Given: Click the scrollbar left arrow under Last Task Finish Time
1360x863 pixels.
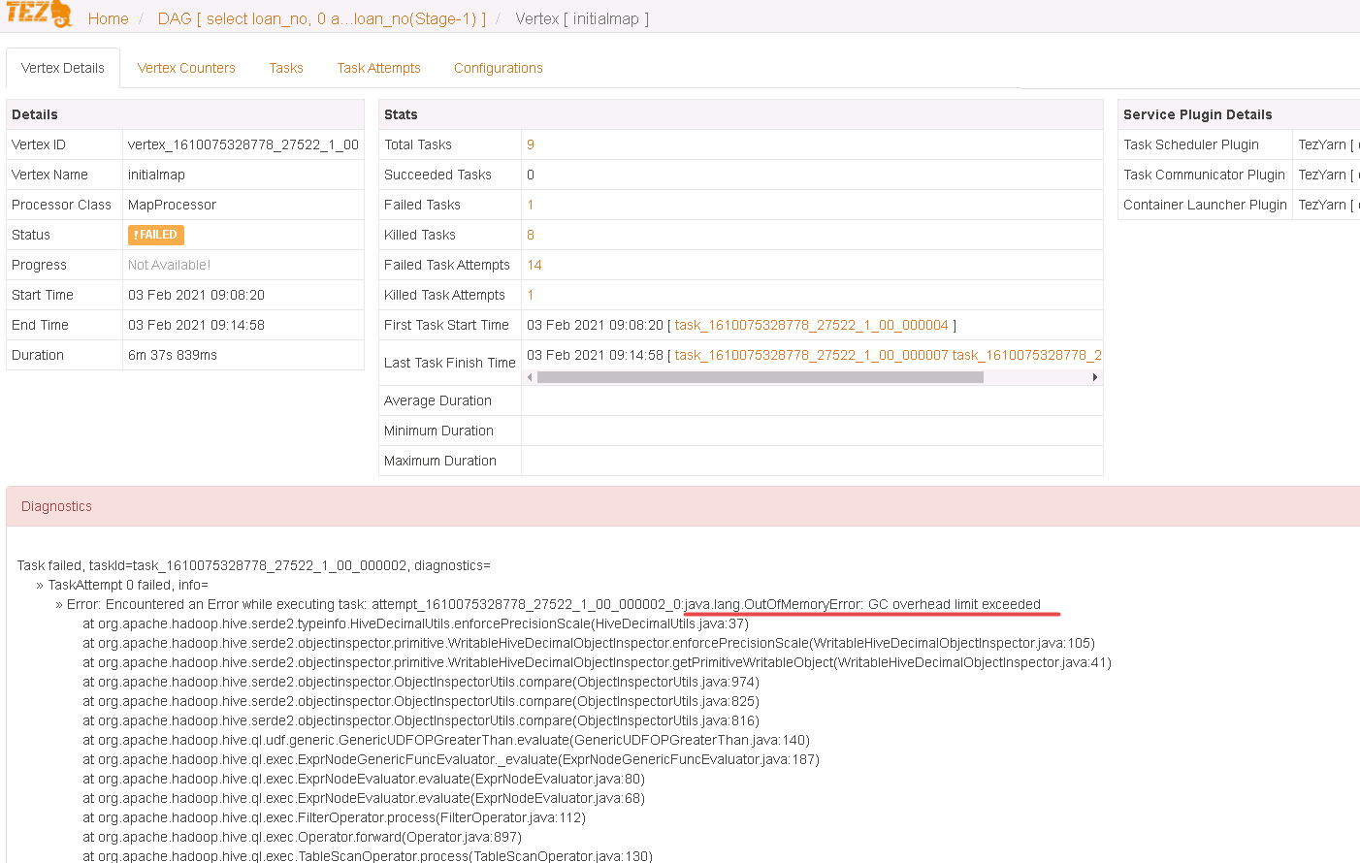Looking at the screenshot, I should point(530,376).
